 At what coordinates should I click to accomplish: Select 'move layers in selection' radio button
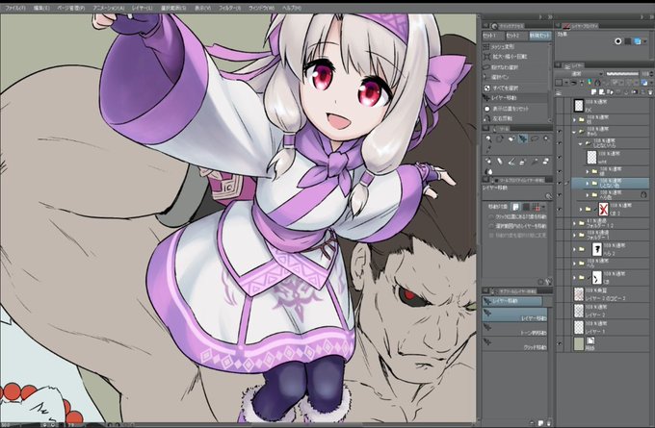tap(491, 226)
